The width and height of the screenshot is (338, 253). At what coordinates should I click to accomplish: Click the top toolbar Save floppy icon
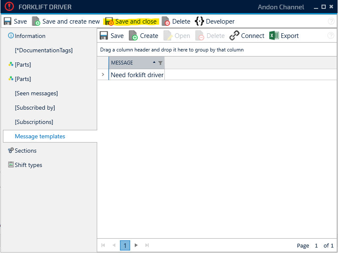8,22
